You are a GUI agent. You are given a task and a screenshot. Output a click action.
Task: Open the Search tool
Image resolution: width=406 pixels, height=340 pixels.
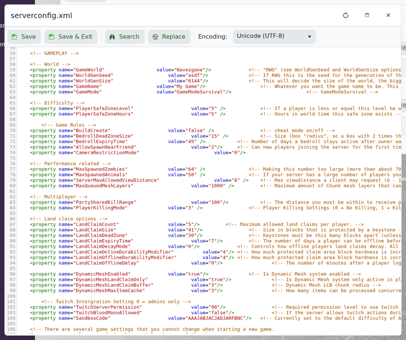(x=125, y=37)
